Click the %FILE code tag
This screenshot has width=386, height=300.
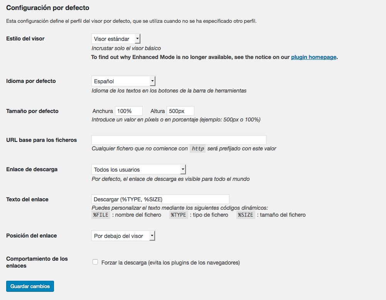[100, 215]
